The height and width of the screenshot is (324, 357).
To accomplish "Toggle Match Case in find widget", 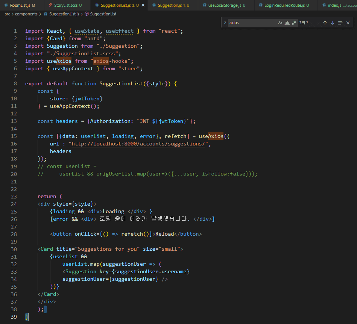I will point(280,23).
